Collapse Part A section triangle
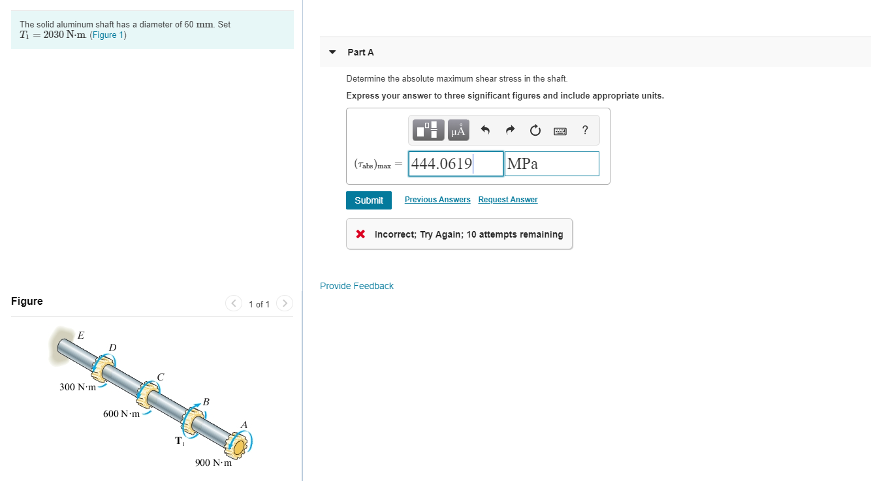Viewport: 871px width, 481px height. 332,52
